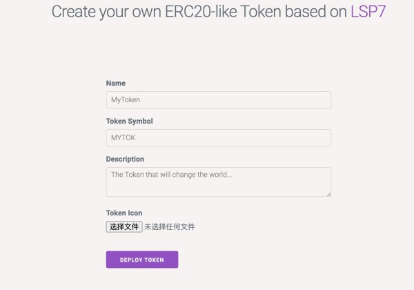Viewport: 414px width, 290px height.
Task: Click the word 'Create' in the heading
Action: pos(74,12)
